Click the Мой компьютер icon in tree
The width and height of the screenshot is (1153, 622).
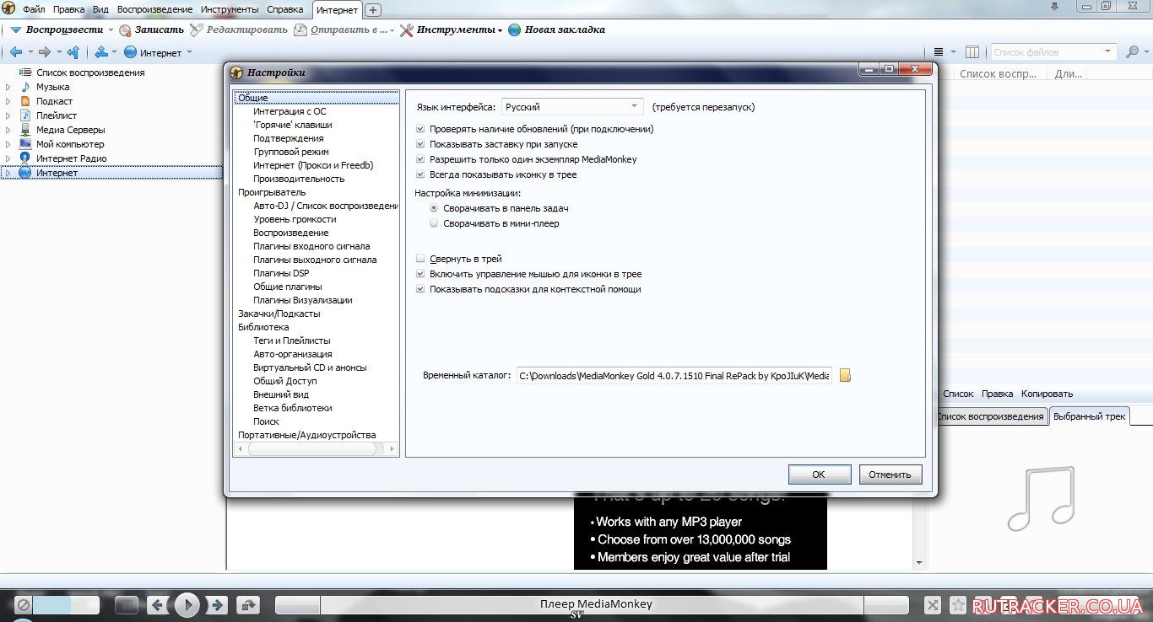point(24,144)
